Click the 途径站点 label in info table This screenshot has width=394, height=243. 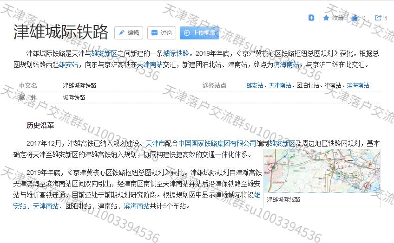[214, 85]
